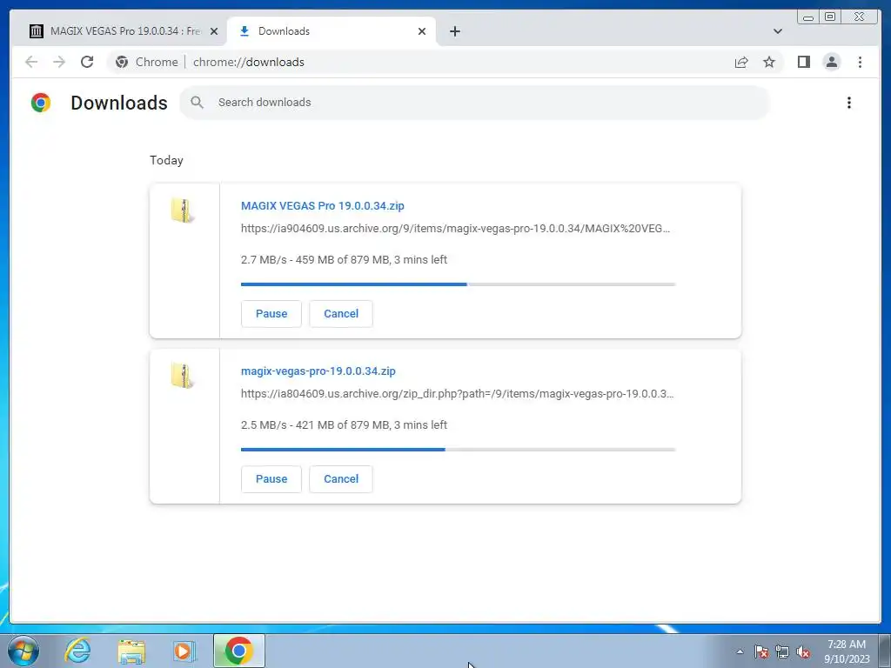Click the search magnifier icon in Search downloads
The height and width of the screenshot is (668, 891).
click(198, 103)
